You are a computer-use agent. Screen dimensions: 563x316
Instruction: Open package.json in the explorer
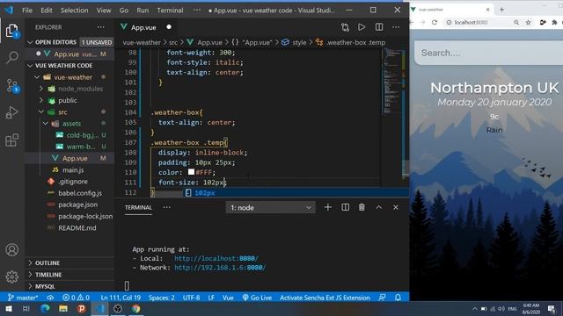[x=78, y=205]
